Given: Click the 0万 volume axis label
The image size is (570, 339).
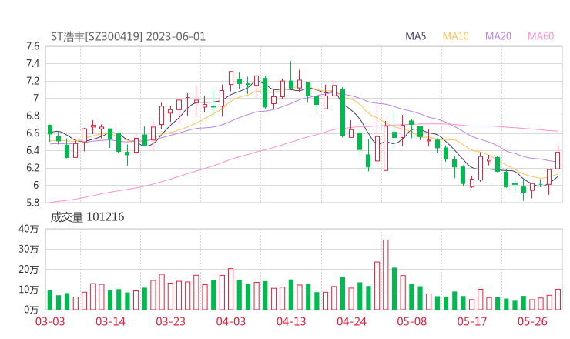Looking at the screenshot, I should (32, 310).
